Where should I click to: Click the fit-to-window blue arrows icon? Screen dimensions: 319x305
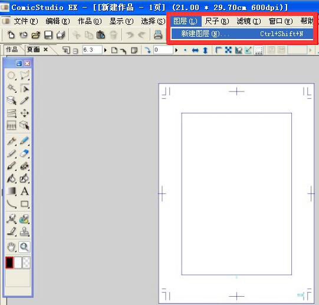point(228,50)
